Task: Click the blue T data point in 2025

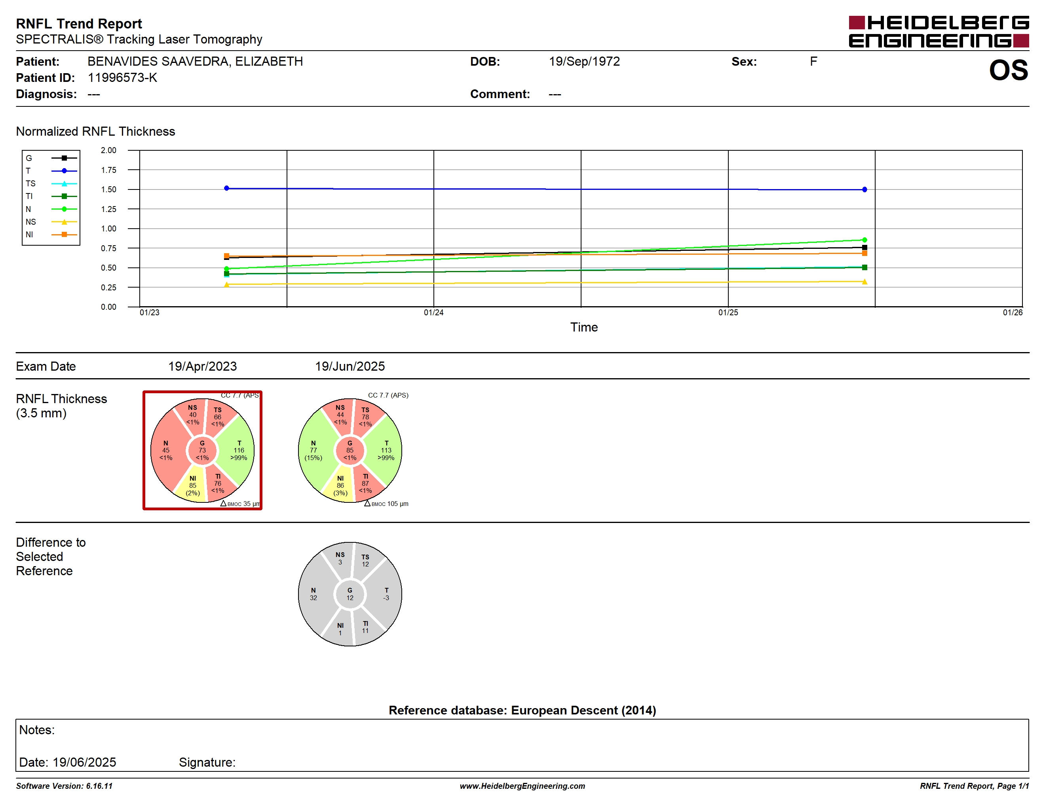Action: click(864, 189)
